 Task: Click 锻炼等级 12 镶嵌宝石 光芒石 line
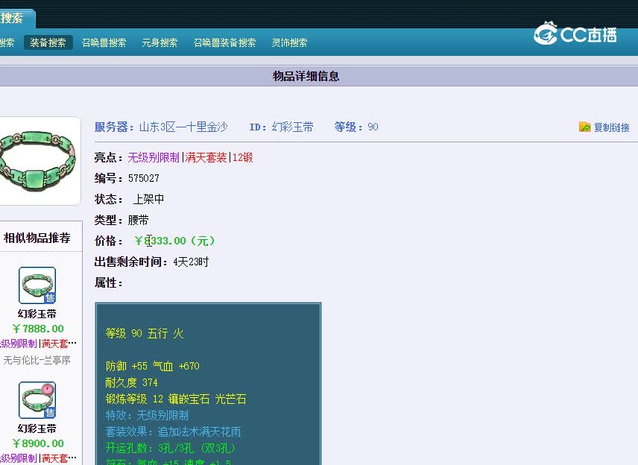pyautogui.click(x=176, y=399)
